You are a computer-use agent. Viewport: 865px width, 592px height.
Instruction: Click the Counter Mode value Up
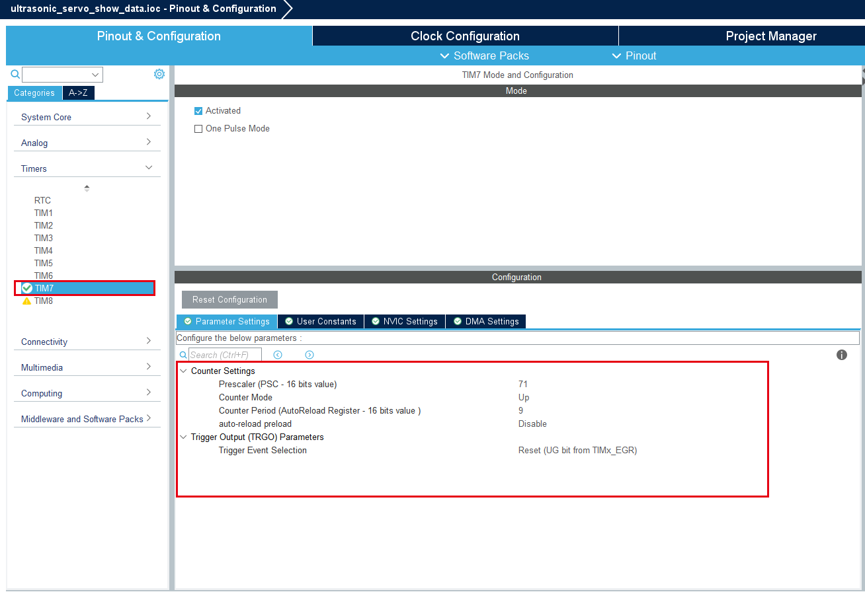pos(524,398)
